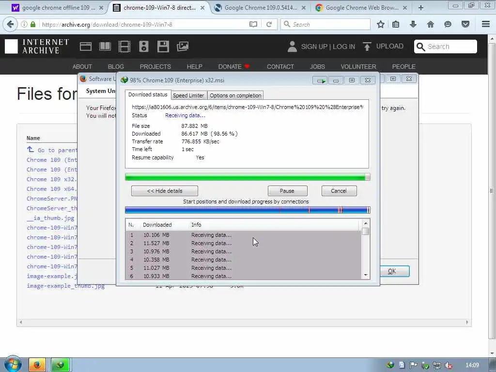Switch to Speed Limiter tab

(188, 95)
